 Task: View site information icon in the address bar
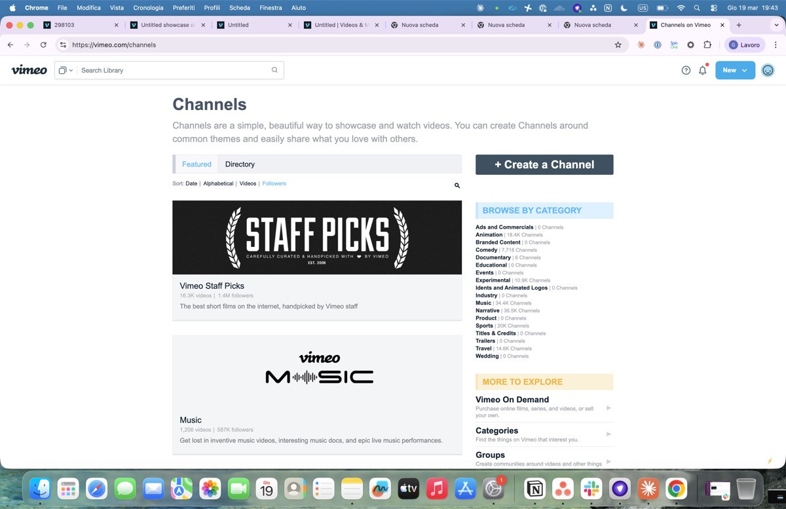coord(63,45)
